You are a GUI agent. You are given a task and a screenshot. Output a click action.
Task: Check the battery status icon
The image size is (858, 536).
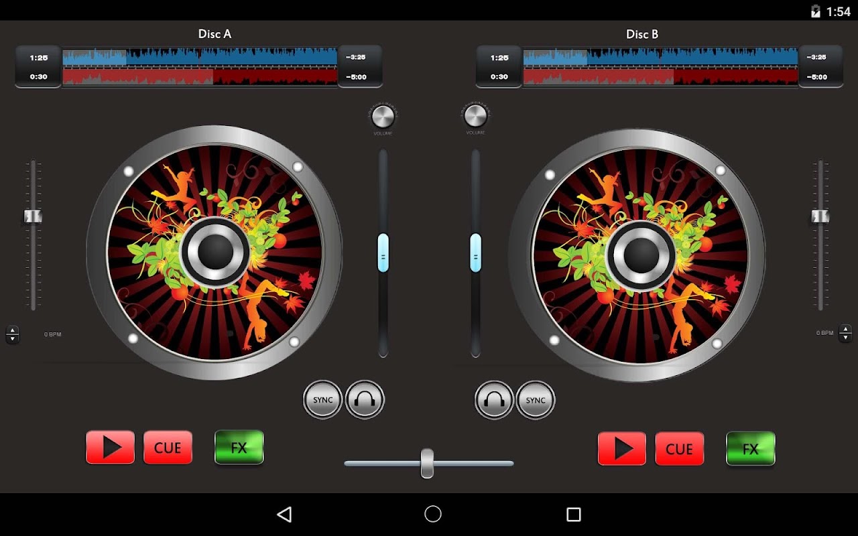pos(816,11)
